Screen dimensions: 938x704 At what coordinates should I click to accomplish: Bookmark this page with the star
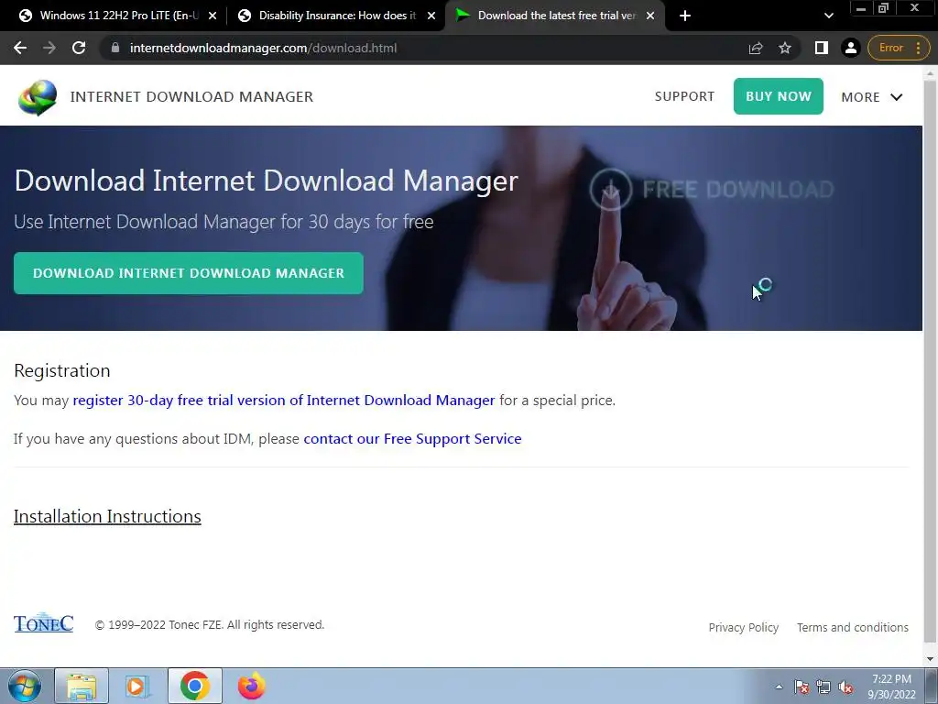click(785, 48)
